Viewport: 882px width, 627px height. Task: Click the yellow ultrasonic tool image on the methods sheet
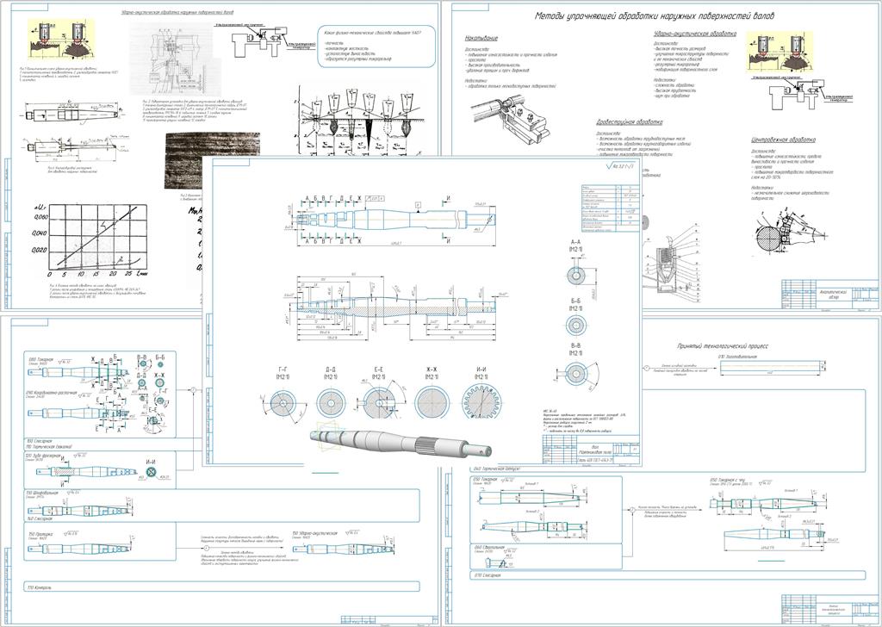pos(780,52)
